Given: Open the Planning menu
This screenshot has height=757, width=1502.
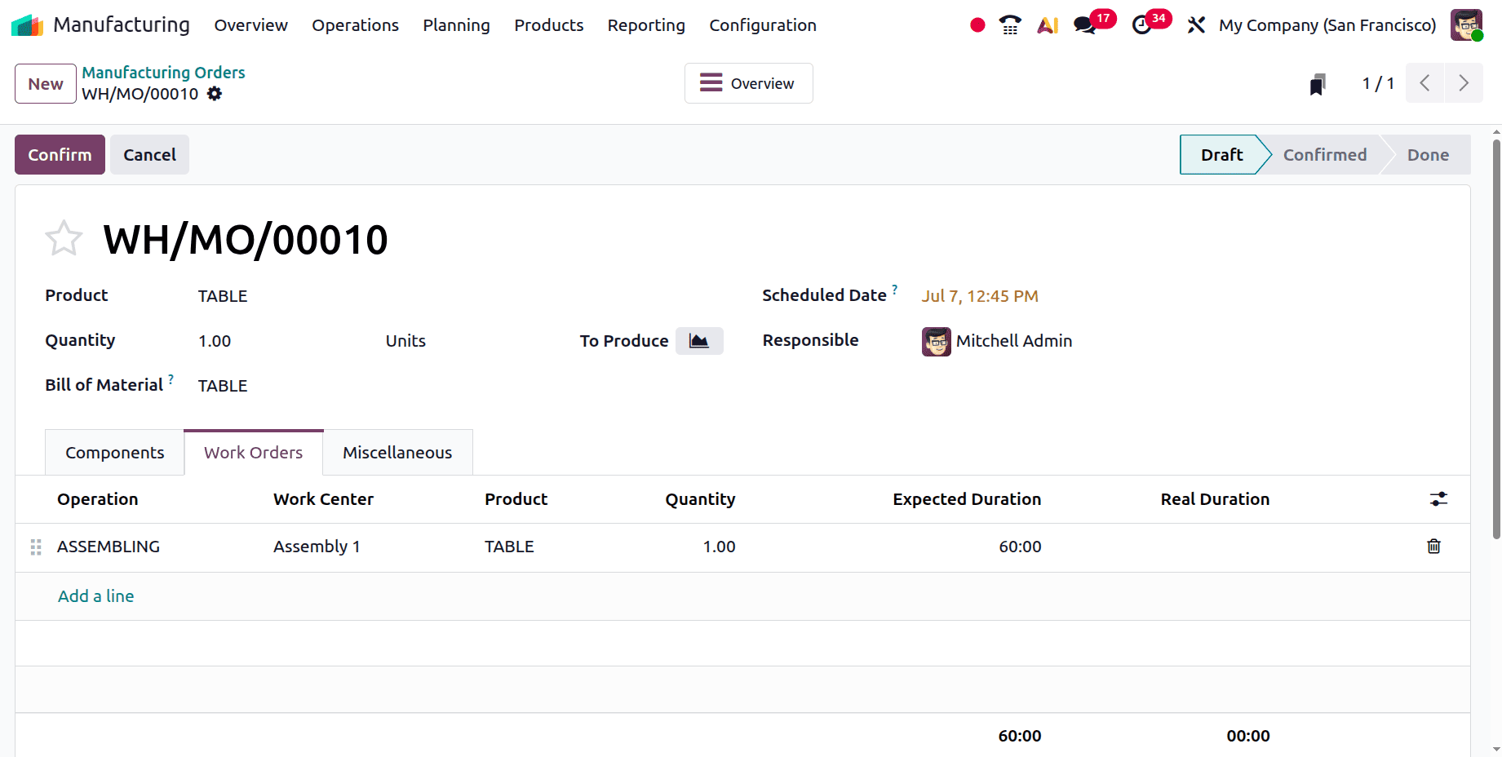Looking at the screenshot, I should [x=456, y=25].
